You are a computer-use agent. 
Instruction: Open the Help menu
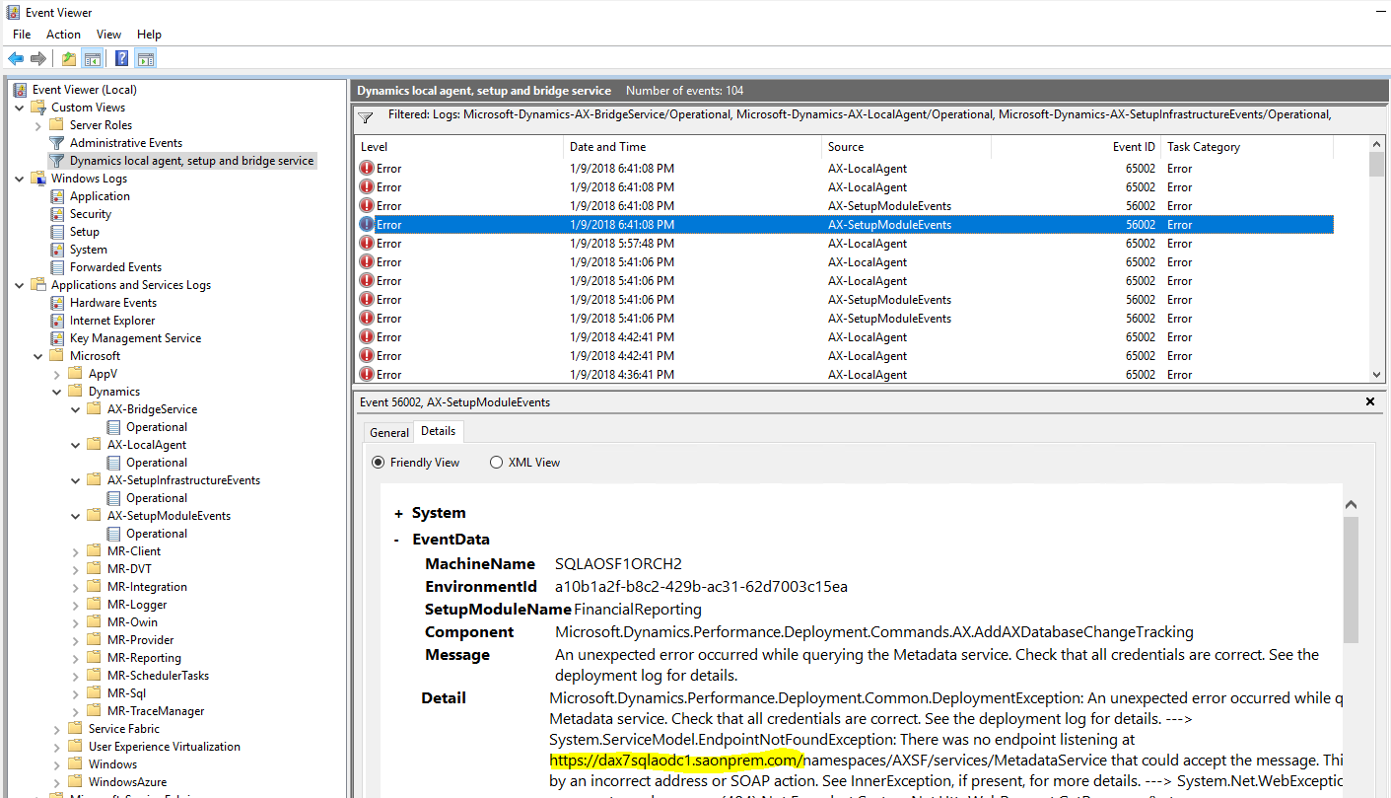(x=149, y=35)
